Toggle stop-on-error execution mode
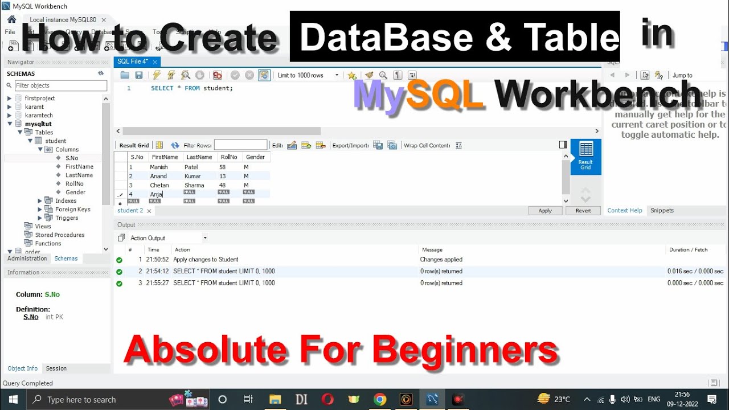This screenshot has width=729, height=410. pyautogui.click(x=218, y=75)
